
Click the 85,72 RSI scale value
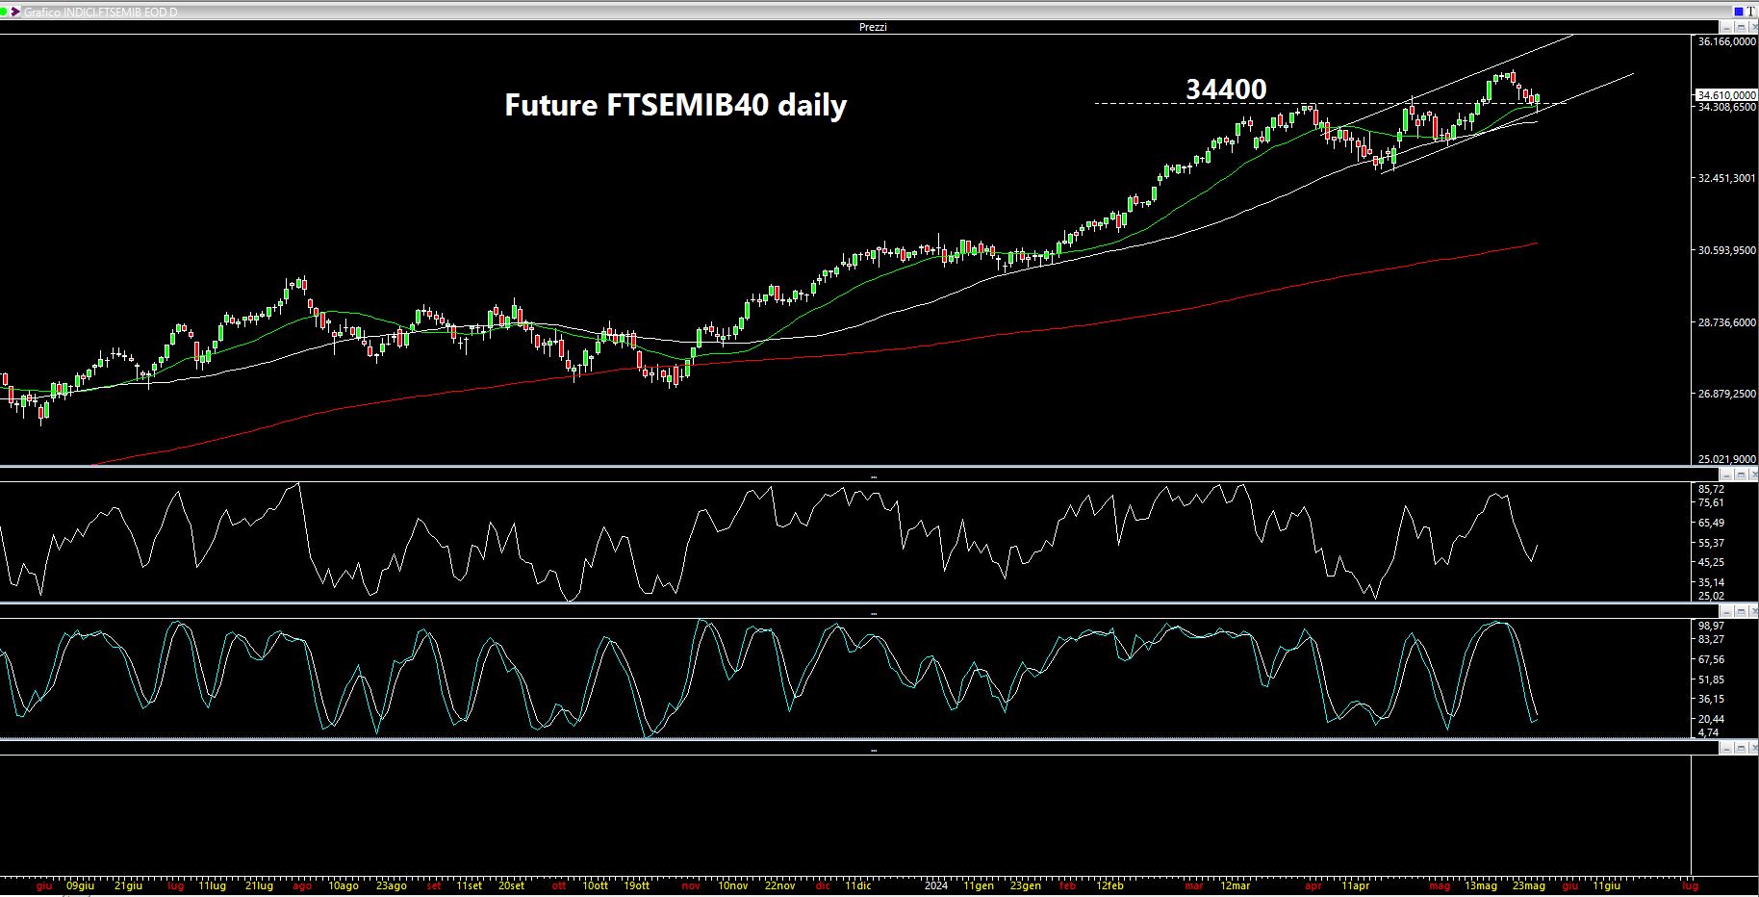pyautogui.click(x=1711, y=489)
